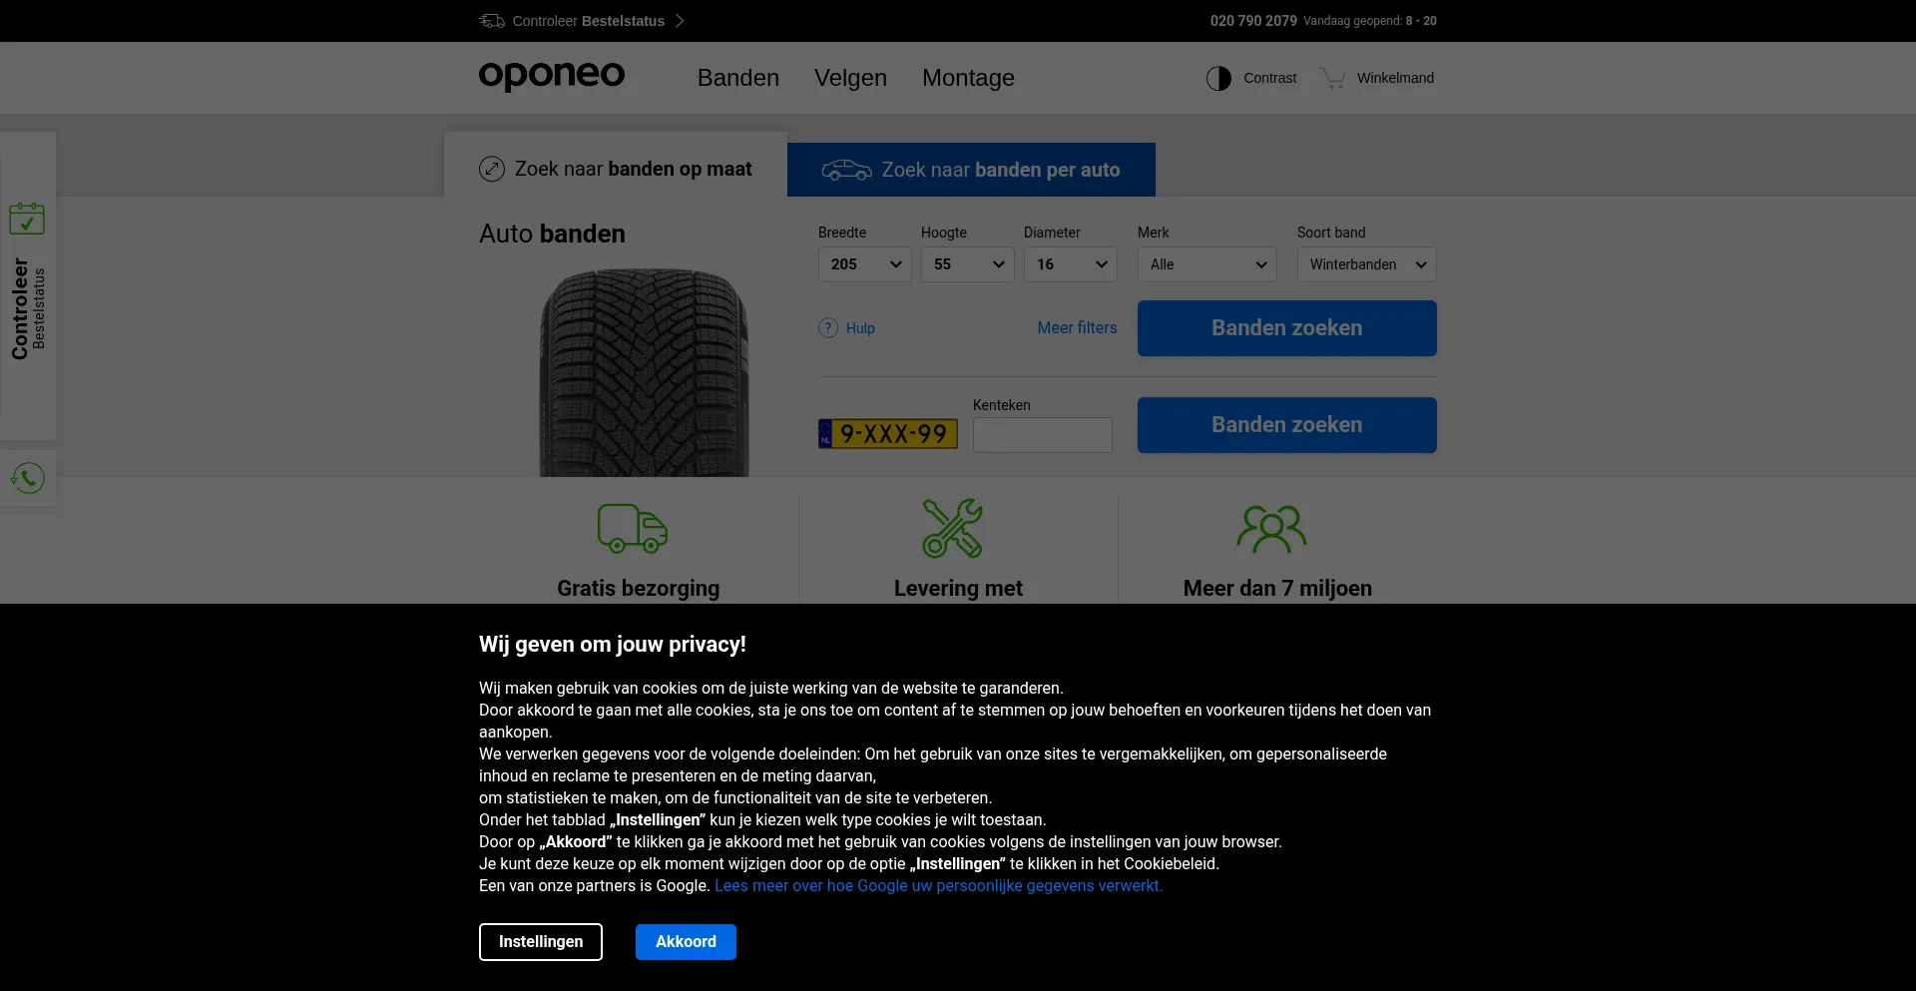Toggle the Contrast mode icon
1916x991 pixels.
[1218, 78]
